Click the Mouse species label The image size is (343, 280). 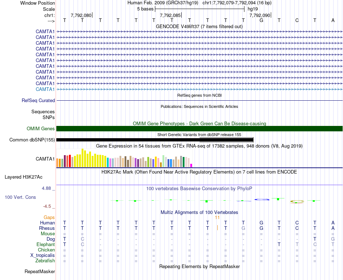tap(48, 234)
